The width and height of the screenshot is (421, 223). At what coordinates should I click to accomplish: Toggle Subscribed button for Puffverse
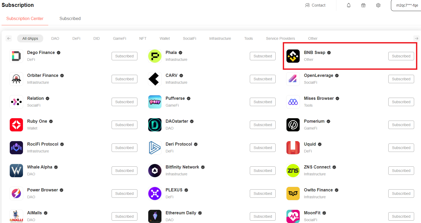pyautogui.click(x=263, y=102)
